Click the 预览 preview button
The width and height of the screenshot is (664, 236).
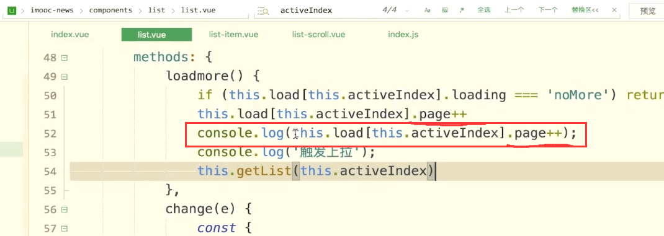click(648, 11)
